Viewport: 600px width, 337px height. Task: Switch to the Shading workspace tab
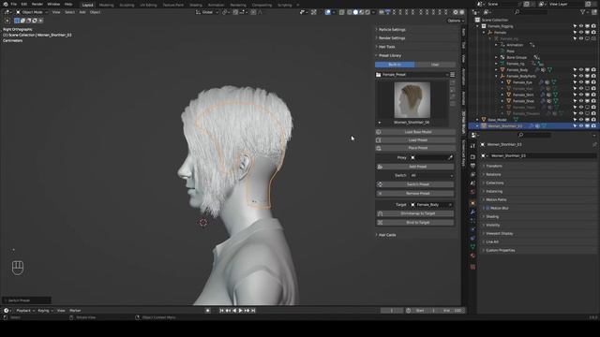(196, 6)
